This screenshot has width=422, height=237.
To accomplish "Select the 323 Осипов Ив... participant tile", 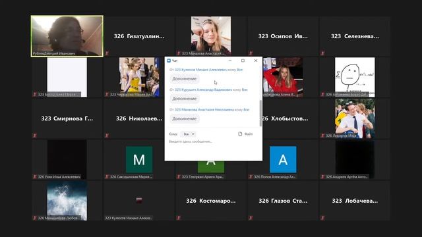I will click(x=283, y=36).
